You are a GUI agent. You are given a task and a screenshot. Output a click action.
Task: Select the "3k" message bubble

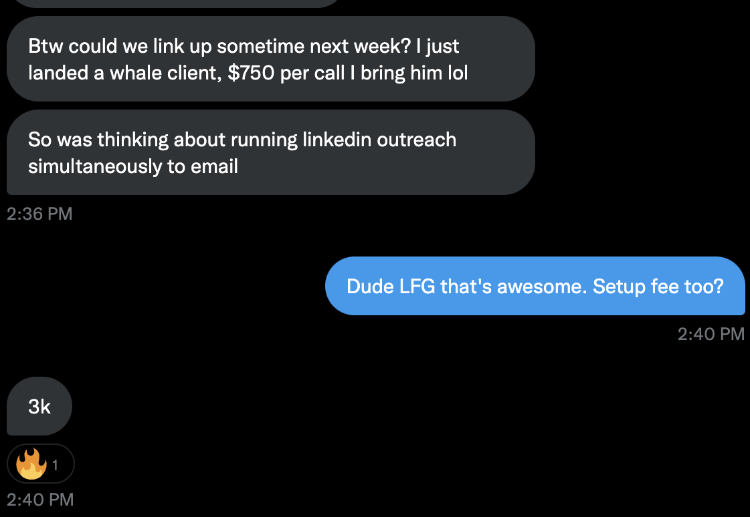point(39,406)
